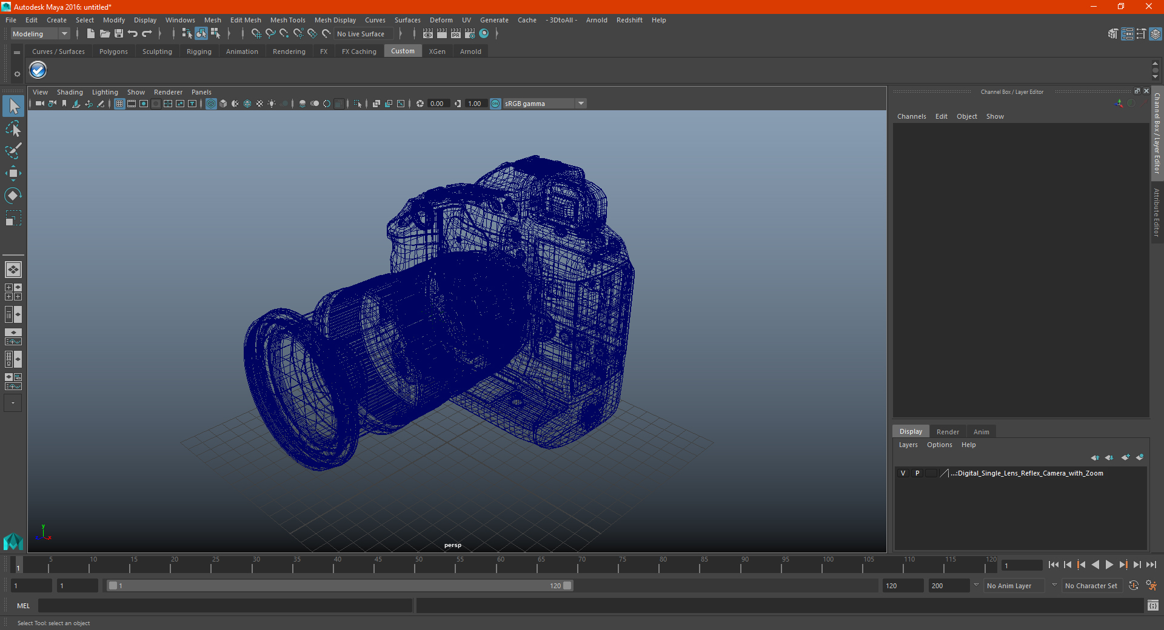Activate the Rotate tool
The width and height of the screenshot is (1164, 630).
coord(13,196)
